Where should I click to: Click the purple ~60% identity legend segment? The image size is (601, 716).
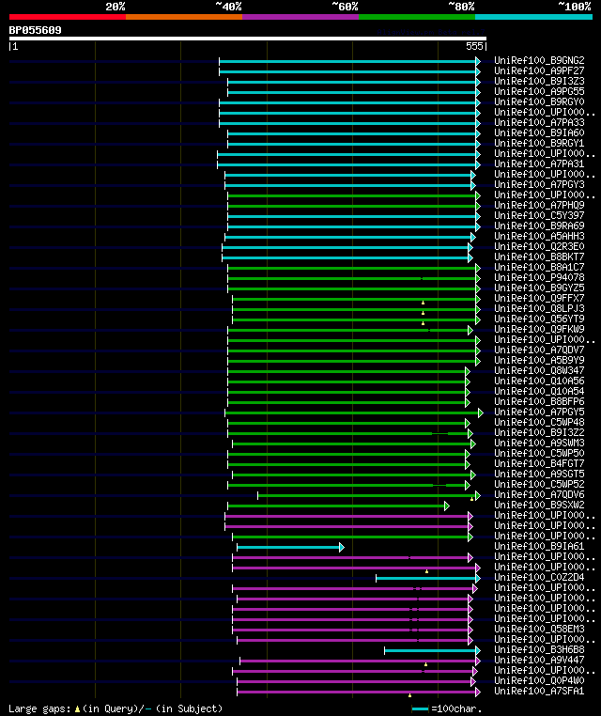300,17
